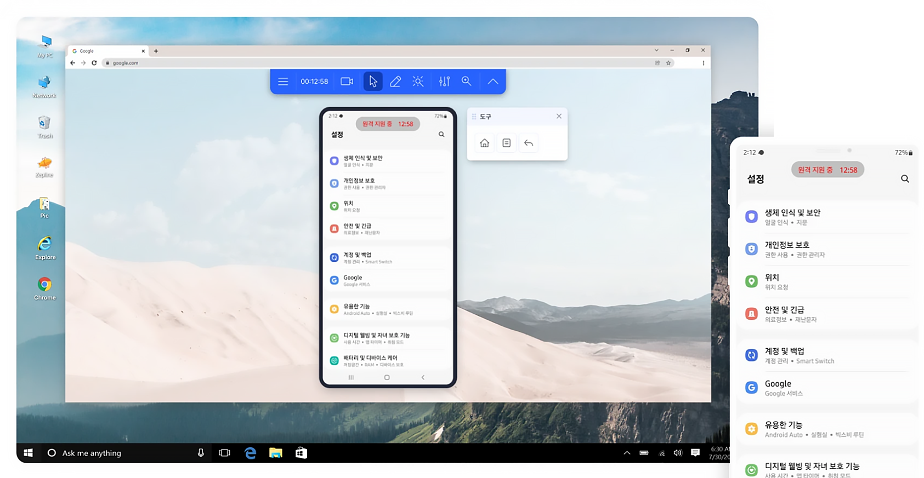Open 유용한 기능 on large phone
The image size is (924, 478).
(828, 429)
